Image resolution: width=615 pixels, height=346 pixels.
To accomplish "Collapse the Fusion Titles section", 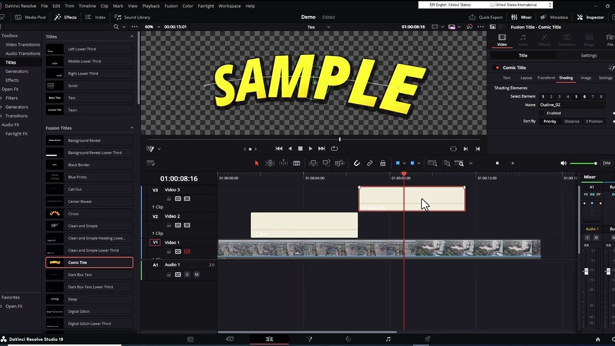I will 132,128.
